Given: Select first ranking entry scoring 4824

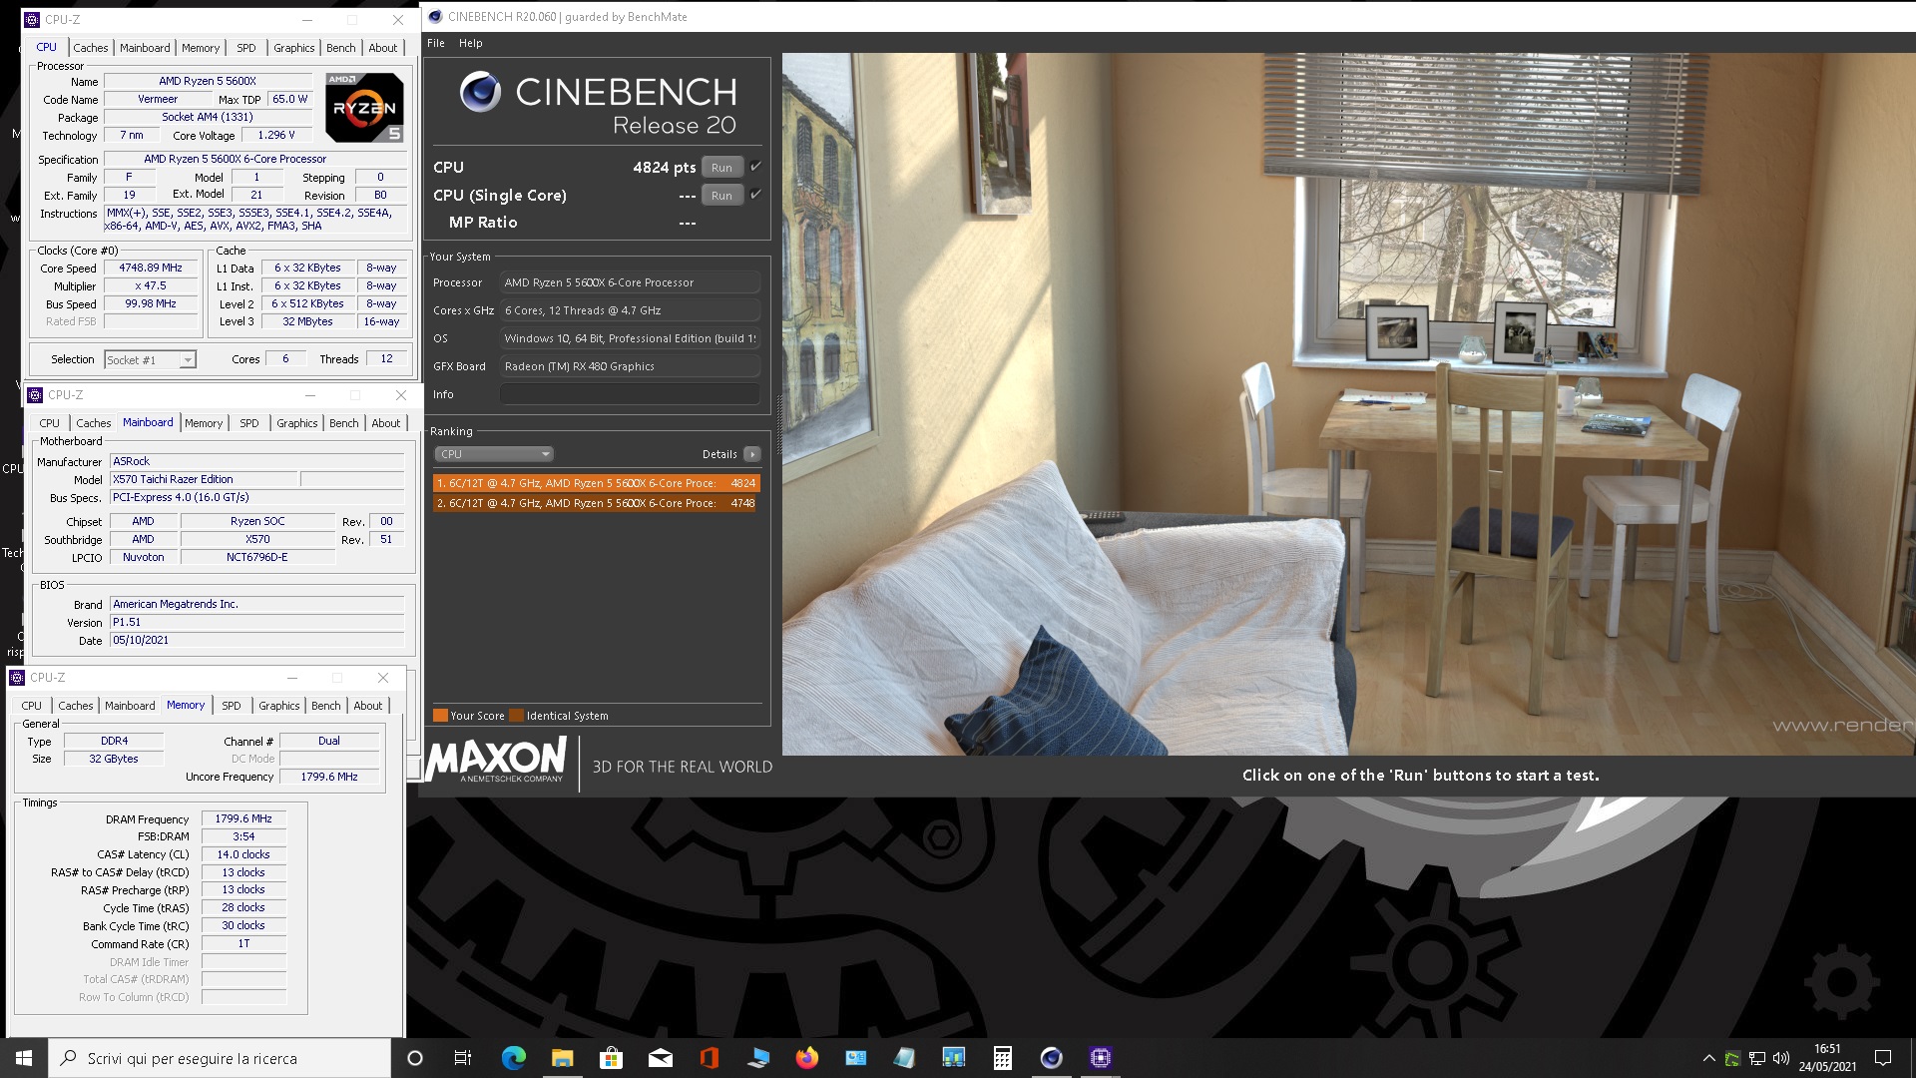Looking at the screenshot, I should click(597, 483).
